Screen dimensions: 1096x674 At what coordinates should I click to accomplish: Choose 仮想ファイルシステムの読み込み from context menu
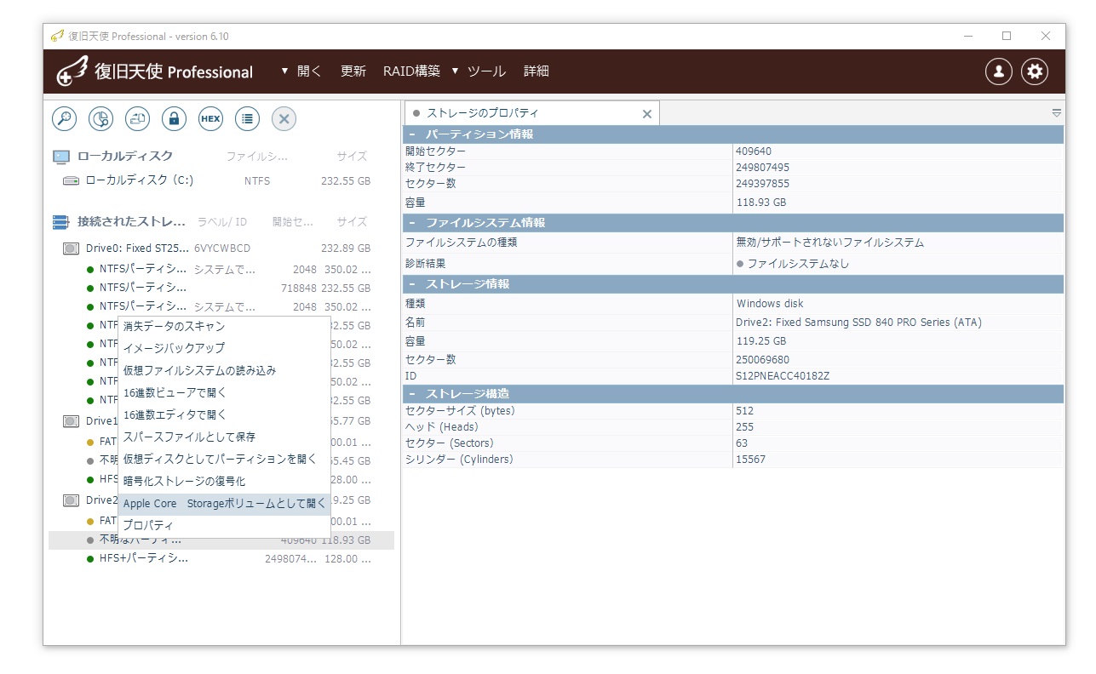(x=224, y=370)
